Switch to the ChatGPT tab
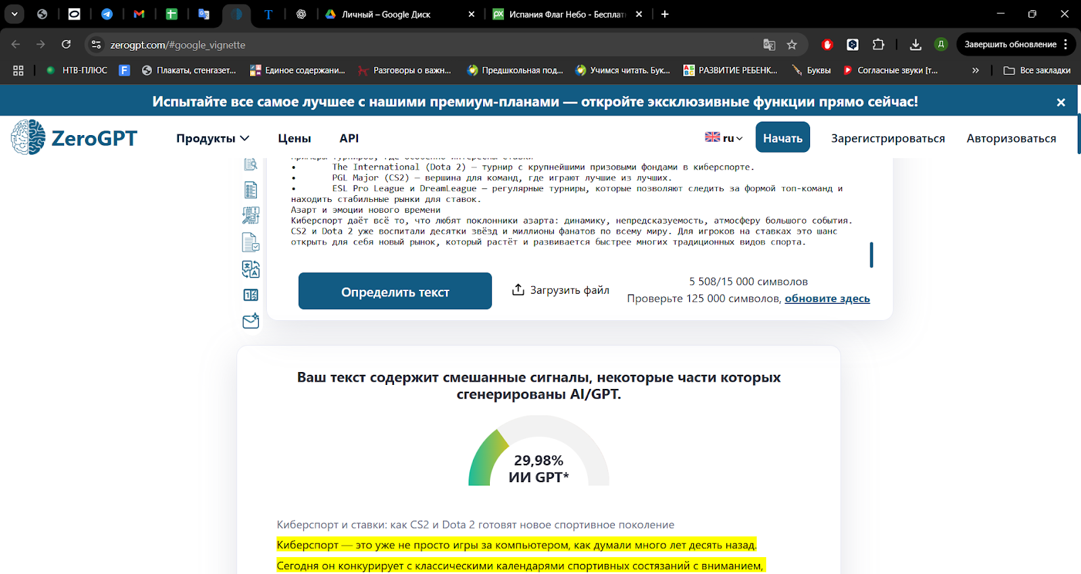Image resolution: width=1081 pixels, height=574 pixels. pyautogui.click(x=301, y=14)
